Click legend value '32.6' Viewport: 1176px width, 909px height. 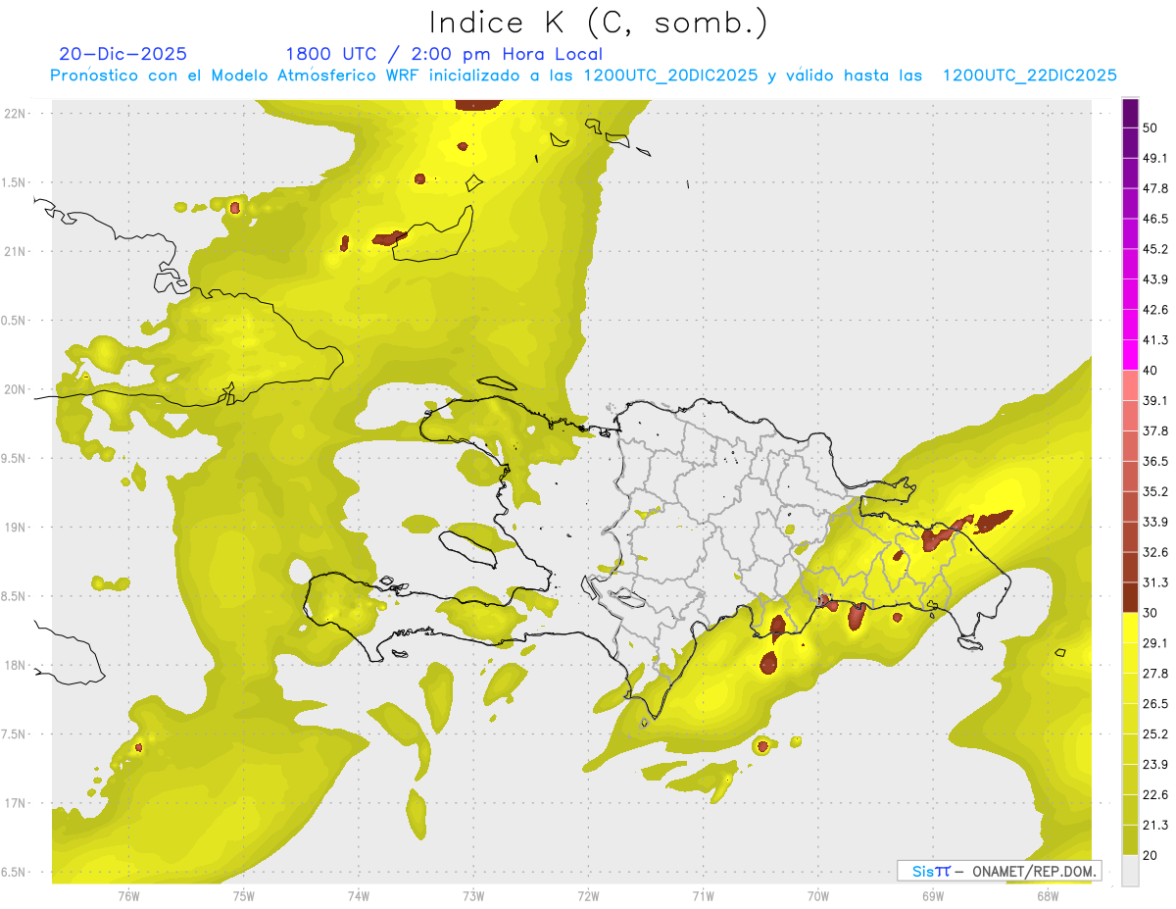pos(1155,552)
